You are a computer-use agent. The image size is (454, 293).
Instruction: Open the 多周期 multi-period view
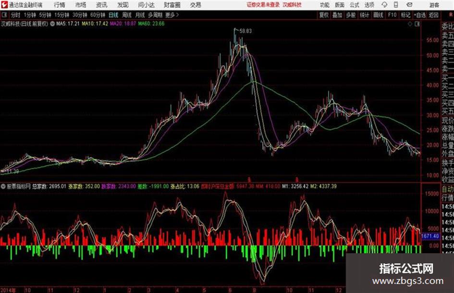point(155,15)
